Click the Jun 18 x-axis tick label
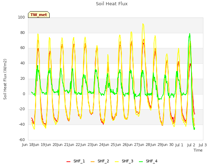The width and height of the screenshot is (224, 168). point(28,145)
